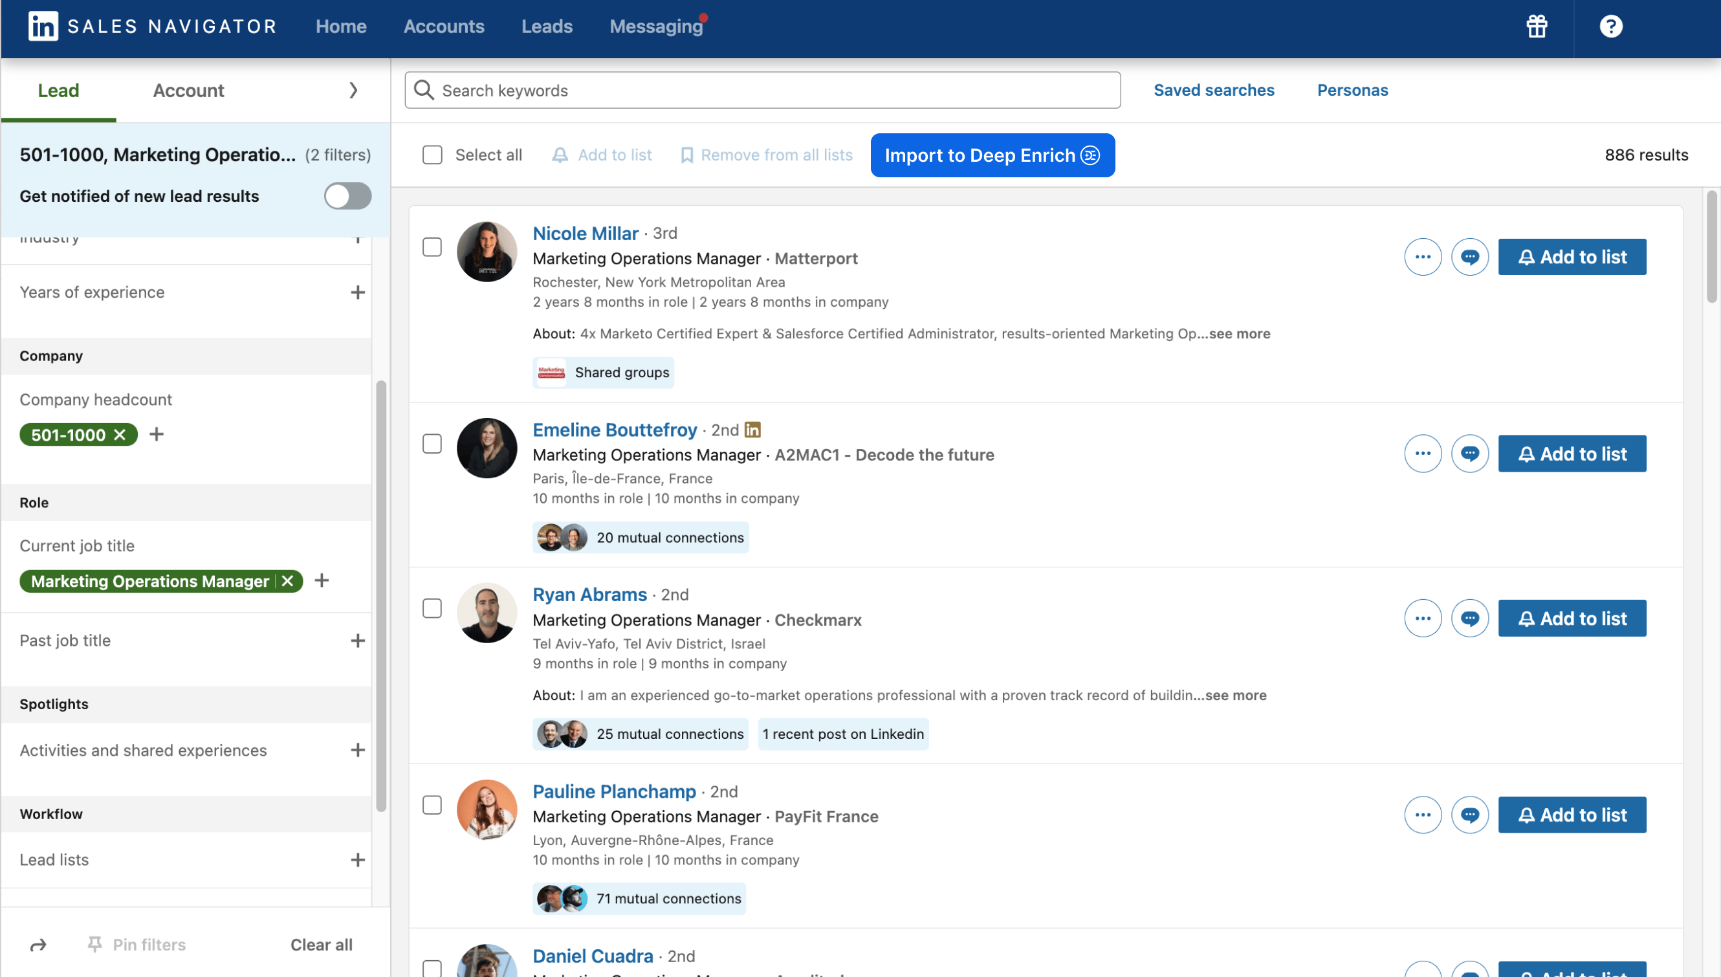This screenshot has width=1721, height=977.
Task: Message Nicole Millar via chat icon
Action: 1469,257
